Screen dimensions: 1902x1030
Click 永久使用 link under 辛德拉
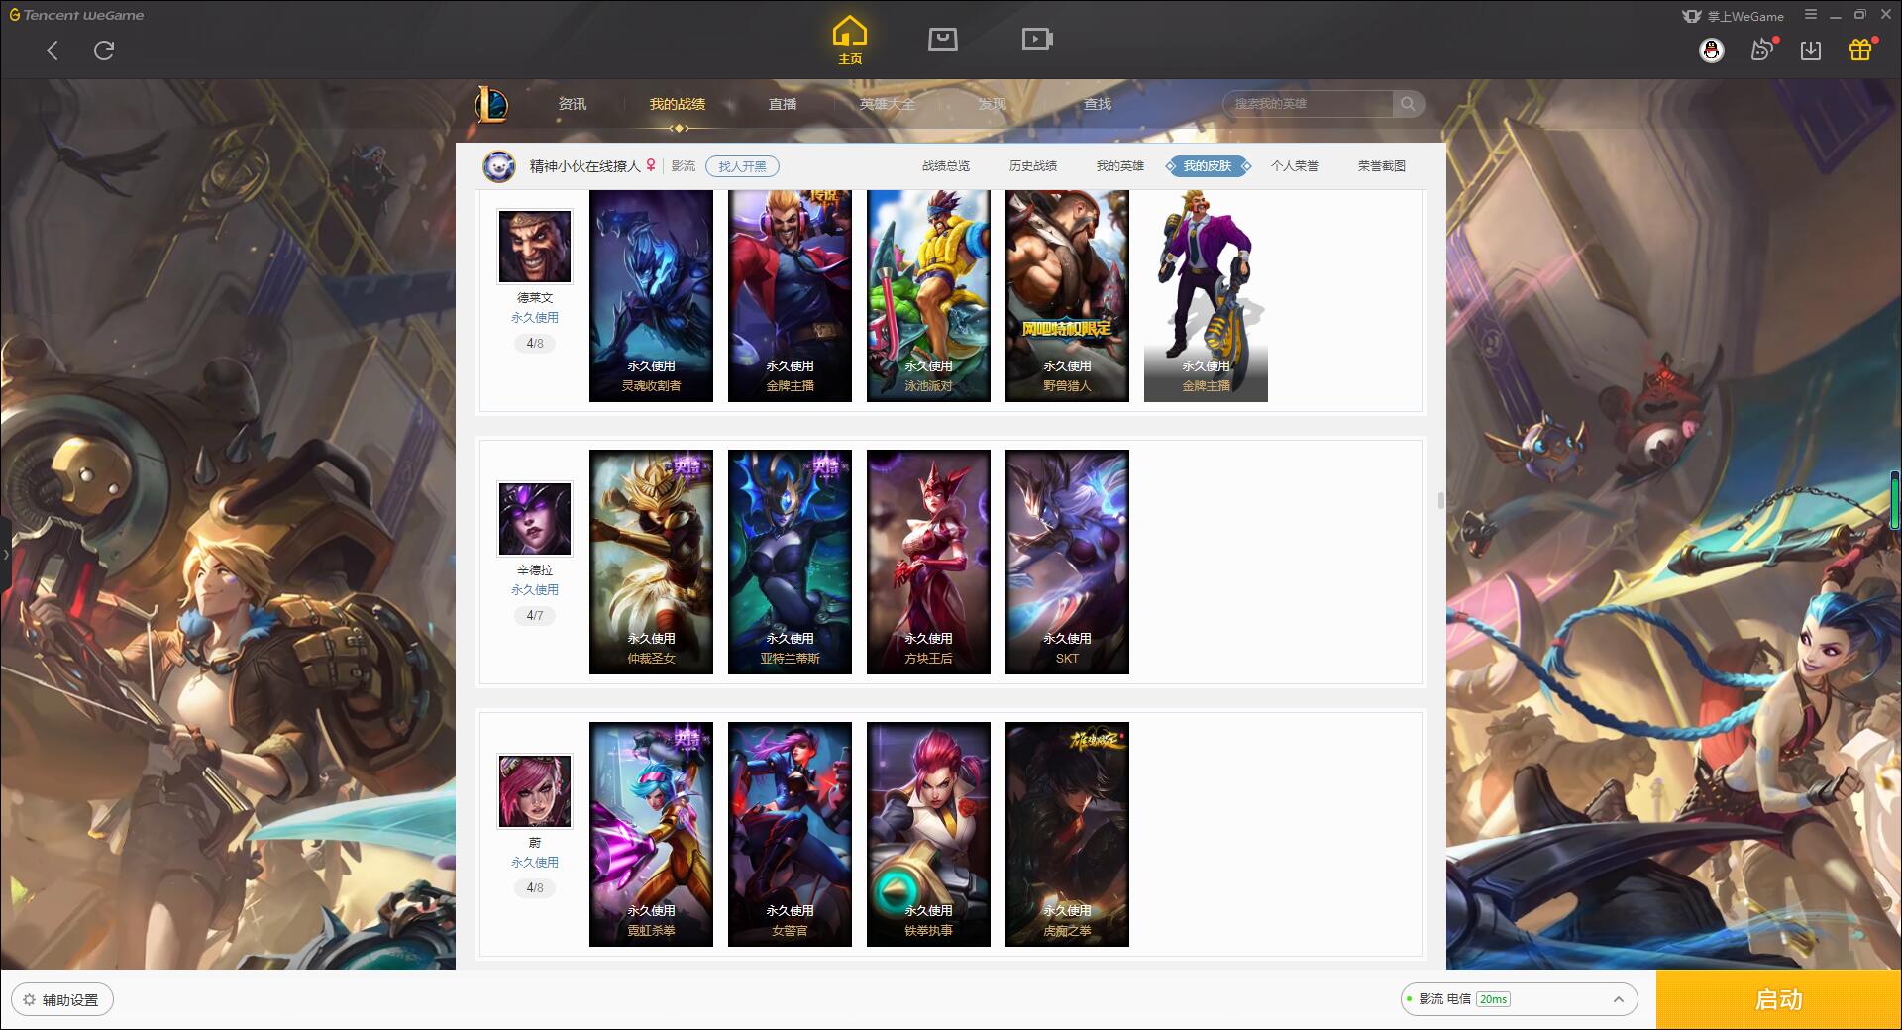click(x=535, y=590)
